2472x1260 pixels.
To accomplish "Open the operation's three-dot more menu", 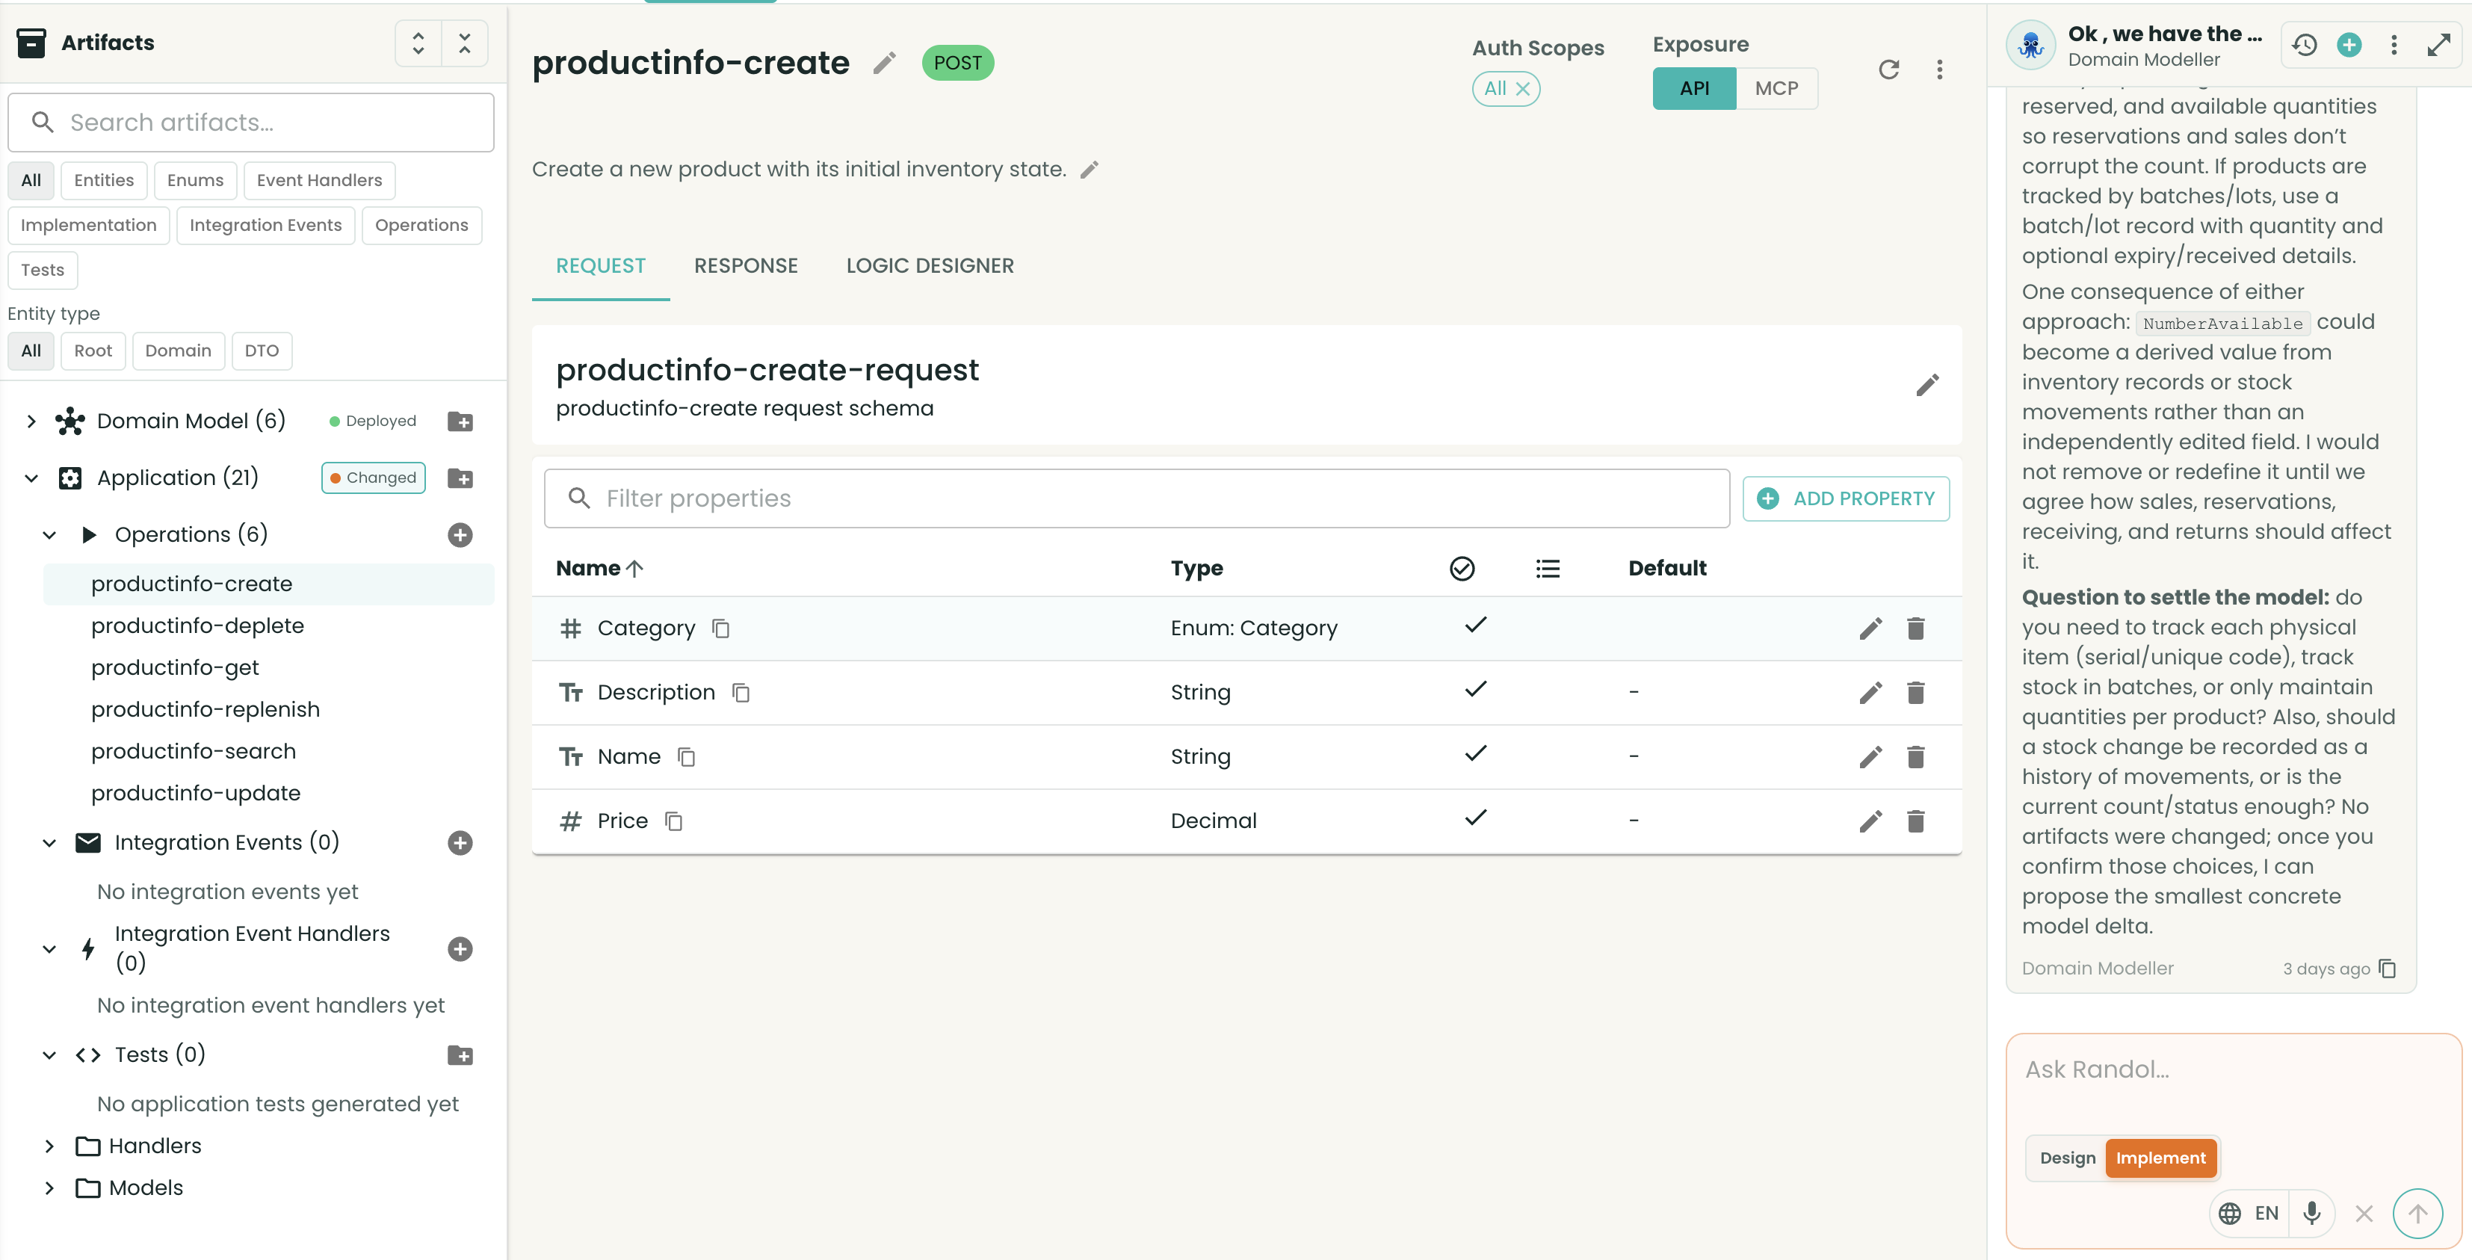I will pyautogui.click(x=1939, y=69).
